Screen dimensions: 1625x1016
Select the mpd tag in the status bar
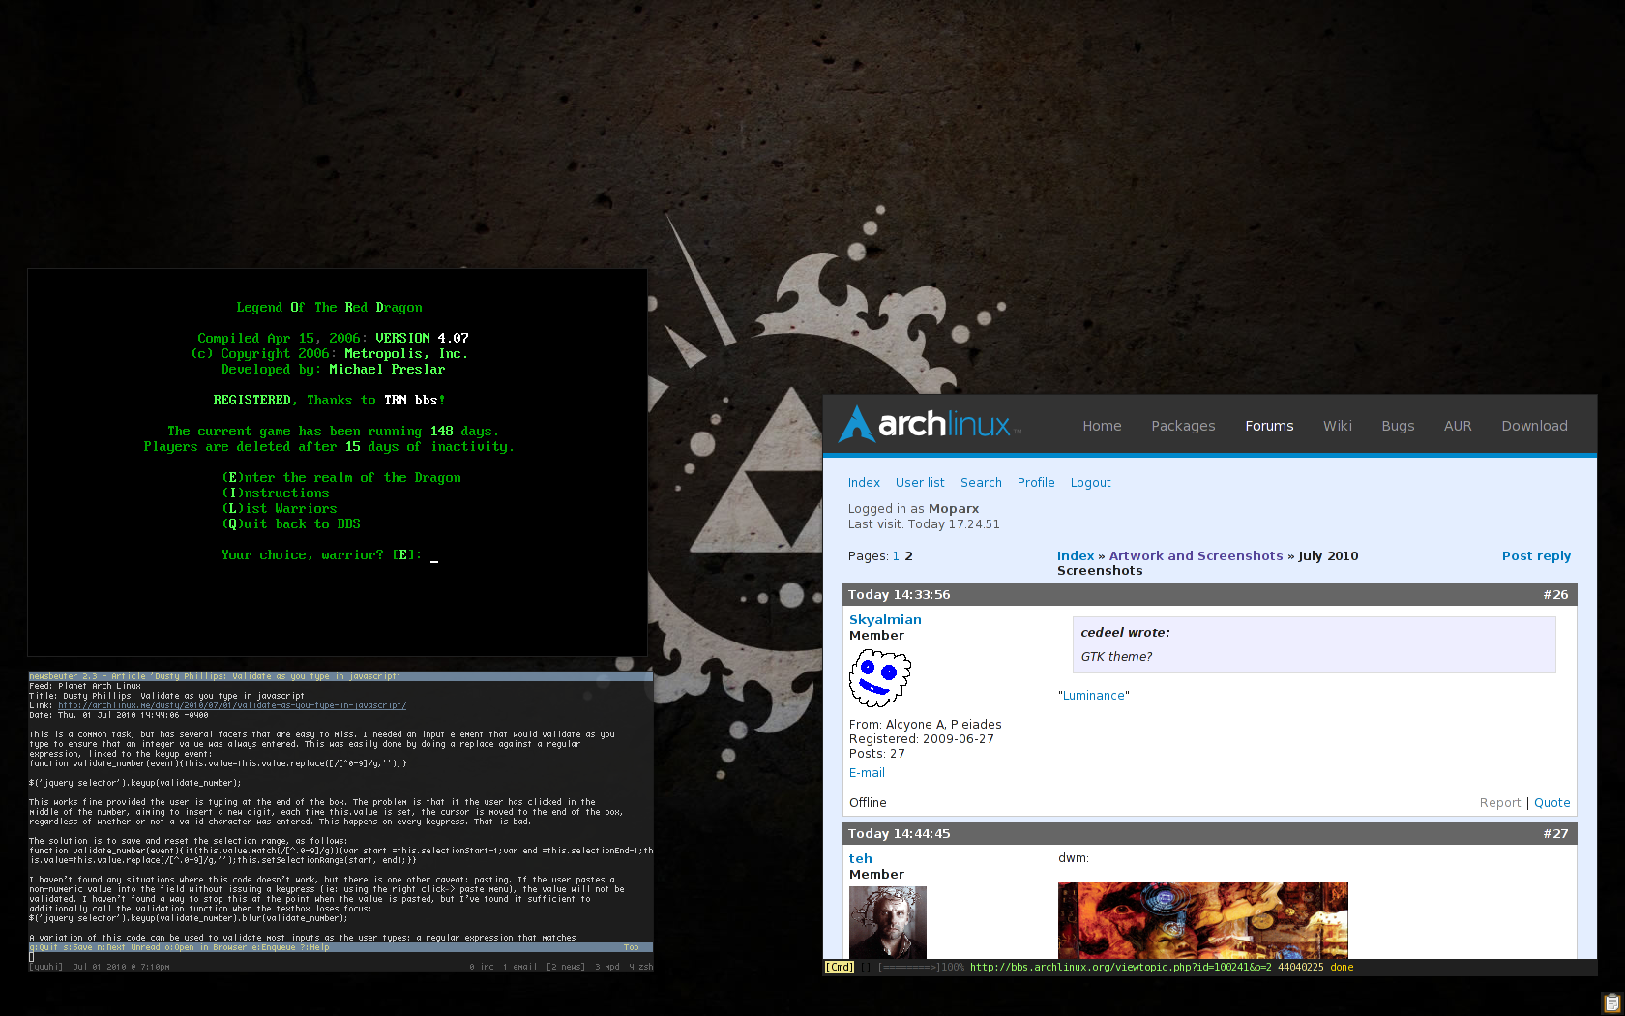(608, 966)
